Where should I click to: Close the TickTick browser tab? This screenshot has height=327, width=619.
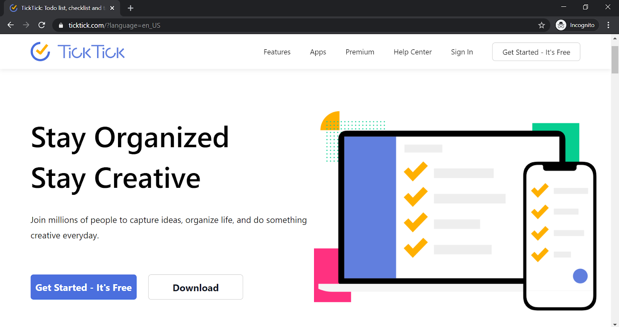[112, 8]
